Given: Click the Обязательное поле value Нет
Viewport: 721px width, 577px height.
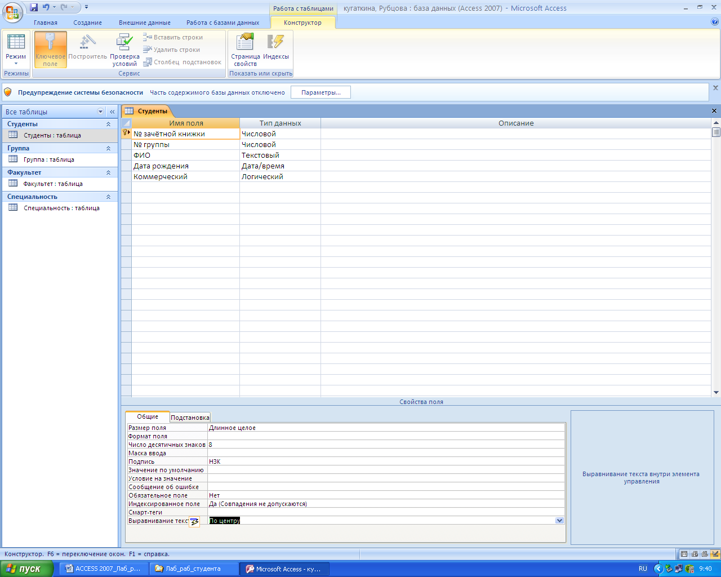Looking at the screenshot, I should tap(386, 496).
